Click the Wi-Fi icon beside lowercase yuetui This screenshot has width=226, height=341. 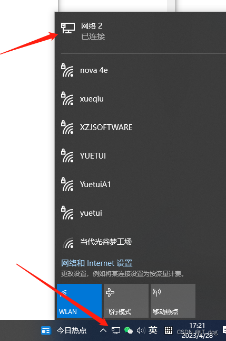coord(67,213)
